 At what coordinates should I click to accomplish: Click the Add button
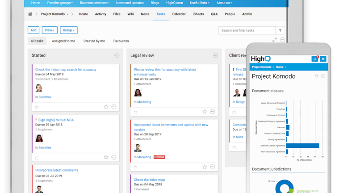pyautogui.click(x=33, y=30)
